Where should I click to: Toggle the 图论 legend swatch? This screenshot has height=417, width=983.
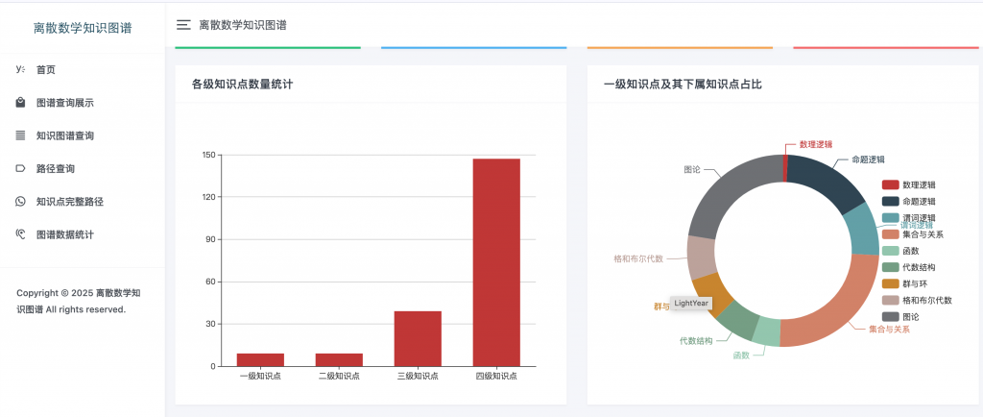click(890, 317)
